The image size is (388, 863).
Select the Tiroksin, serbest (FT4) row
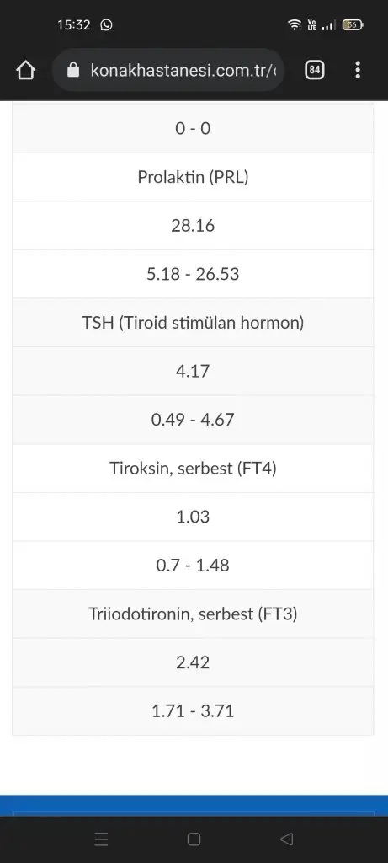pyautogui.click(x=193, y=469)
